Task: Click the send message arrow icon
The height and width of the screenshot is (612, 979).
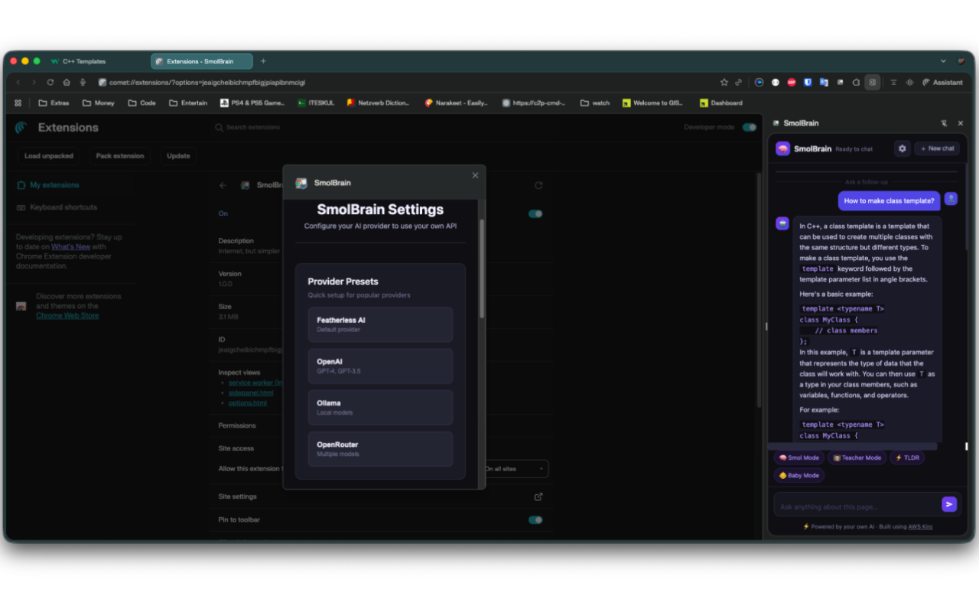Action: coord(949,504)
